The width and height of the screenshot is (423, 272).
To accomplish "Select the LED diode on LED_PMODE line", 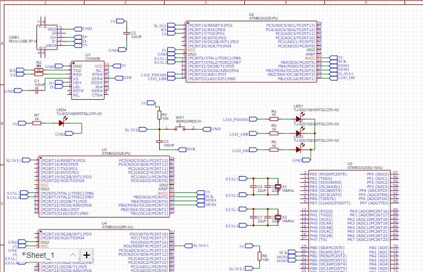I will pos(298,119).
